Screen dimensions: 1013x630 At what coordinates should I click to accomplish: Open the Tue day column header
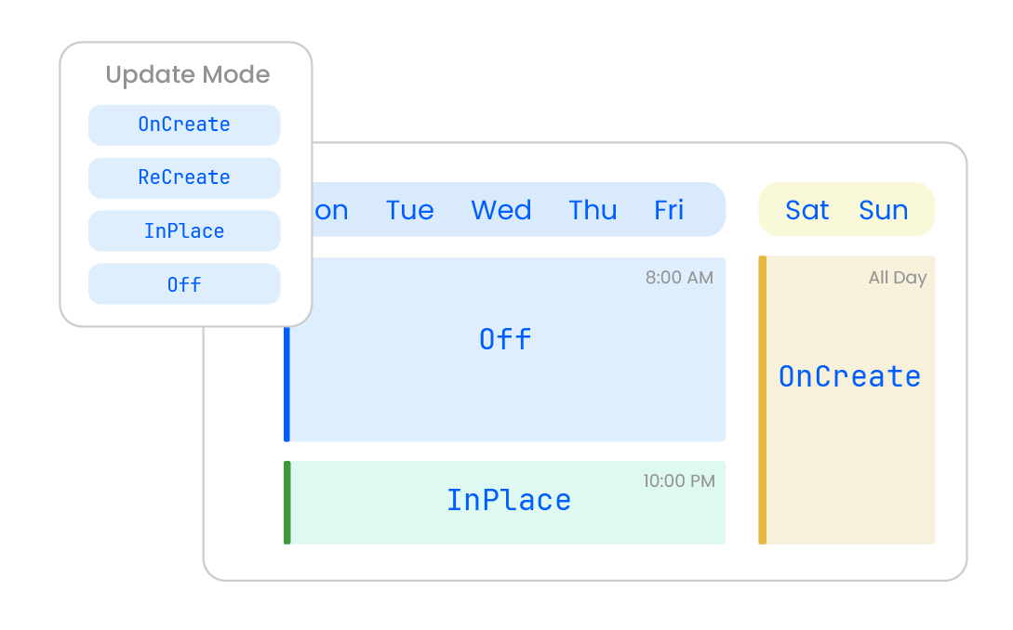[x=409, y=210]
